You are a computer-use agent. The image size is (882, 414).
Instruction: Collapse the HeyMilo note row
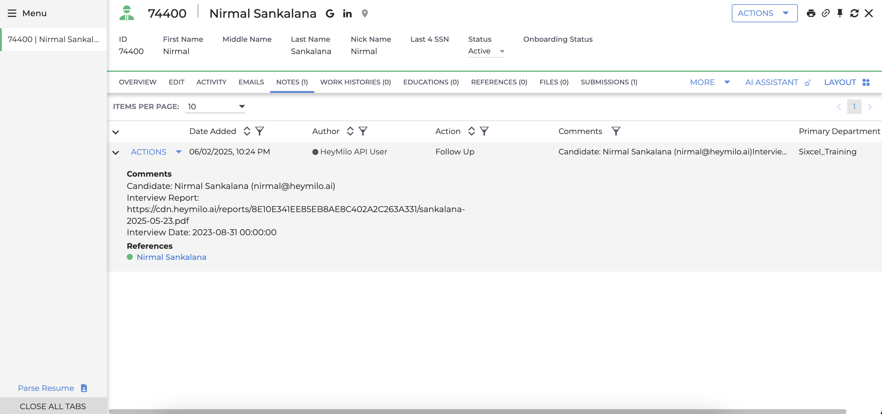tap(116, 152)
